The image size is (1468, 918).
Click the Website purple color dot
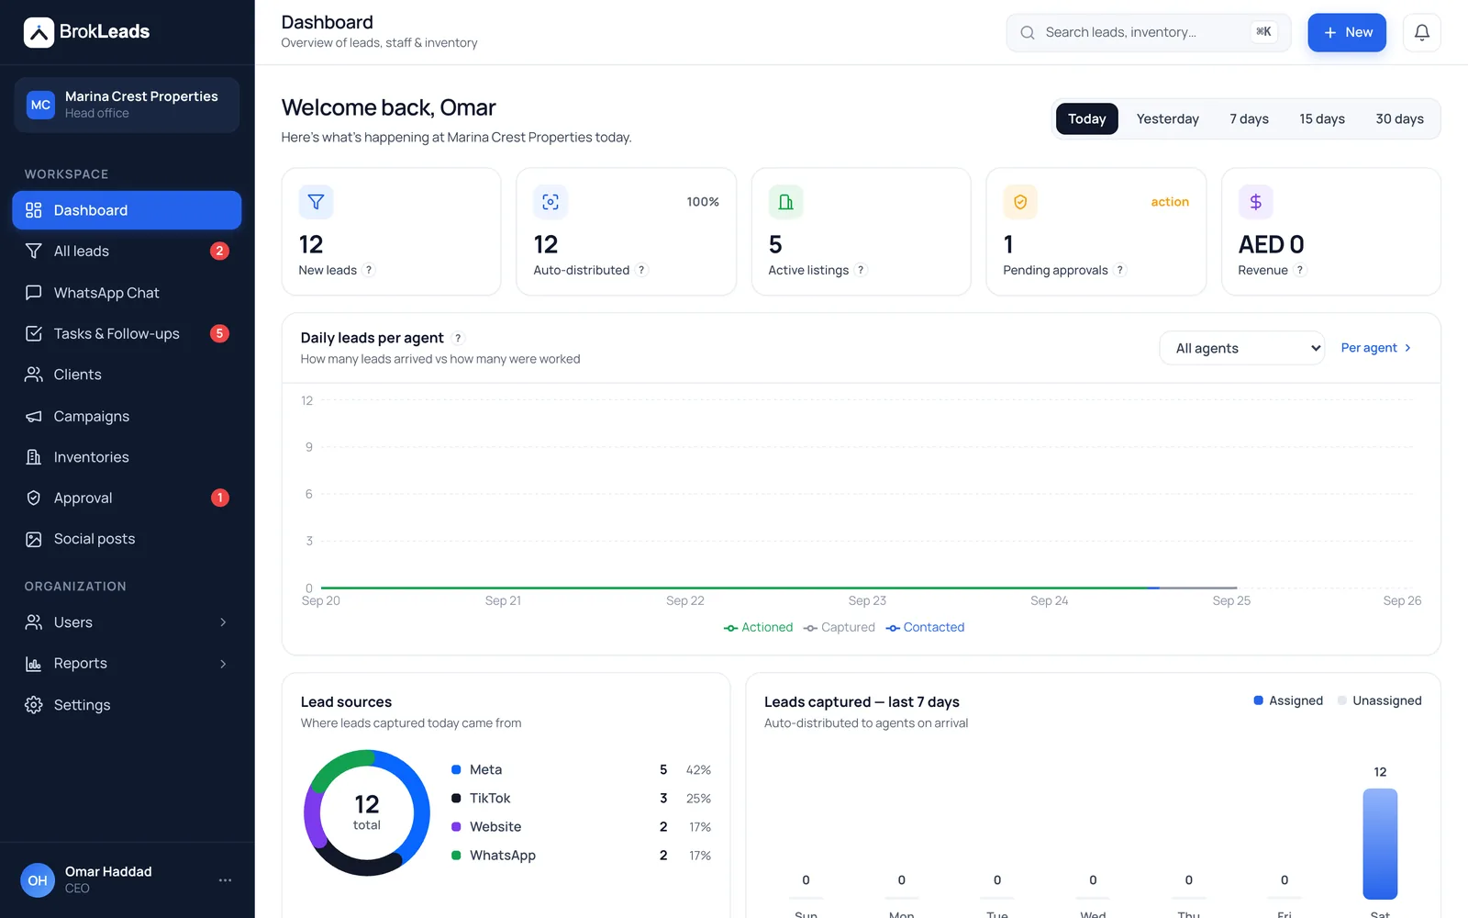tap(456, 827)
